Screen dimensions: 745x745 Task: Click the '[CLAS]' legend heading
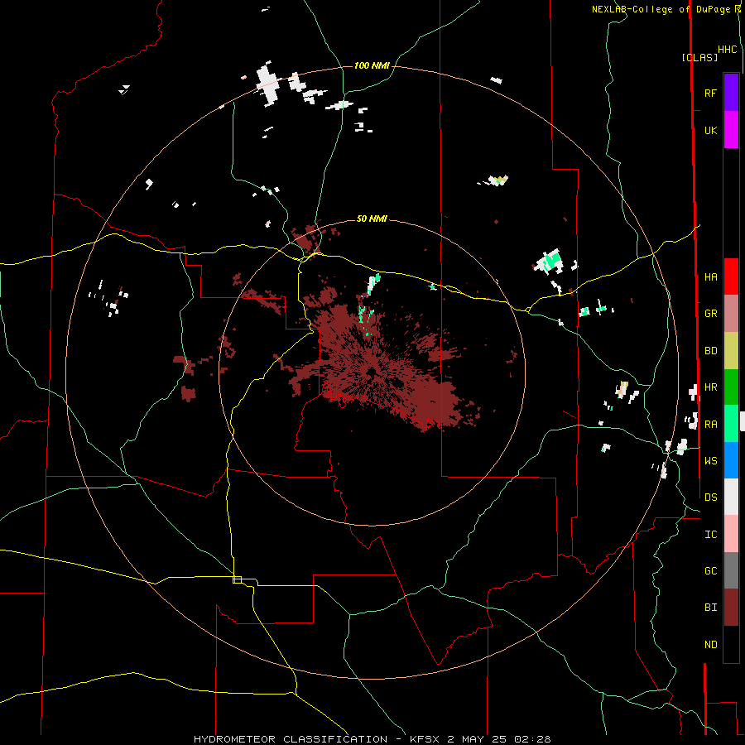(699, 57)
